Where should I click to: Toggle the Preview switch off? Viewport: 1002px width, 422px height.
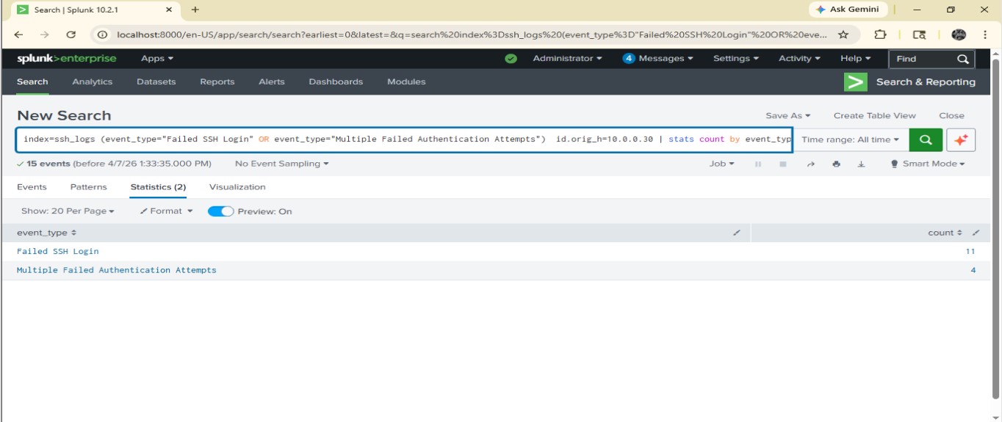[x=220, y=211]
